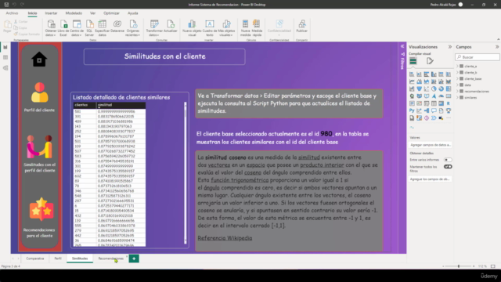This screenshot has height=282, width=501.
Task: Open the Insertar ribbon tab
Action: pyautogui.click(x=51, y=13)
